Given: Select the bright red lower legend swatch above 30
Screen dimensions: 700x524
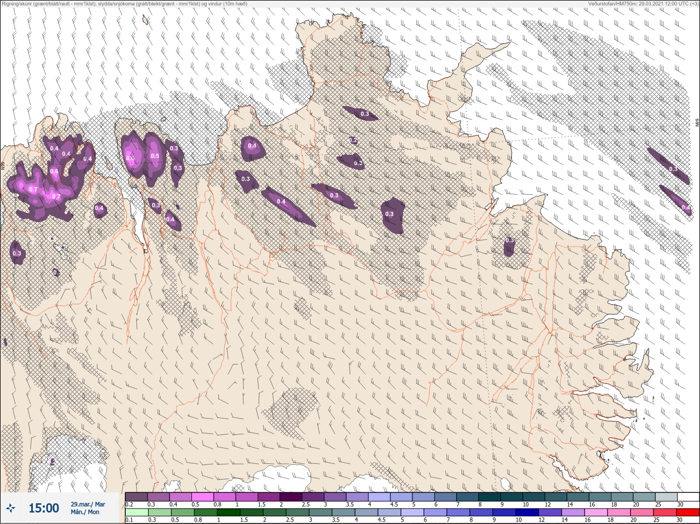Looking at the screenshot, I should (688, 513).
